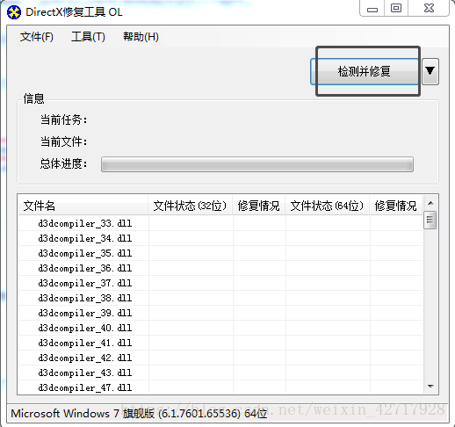Select the d3dcompiler_38.dll row

(220, 298)
